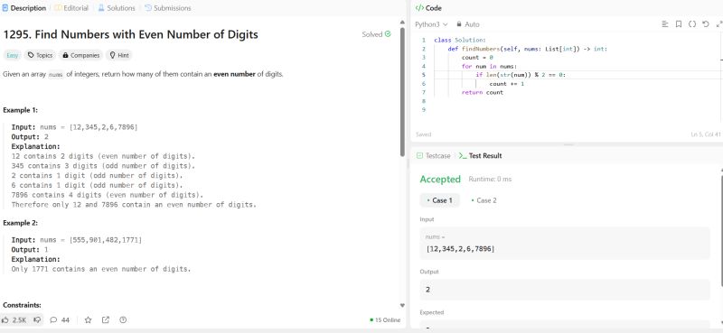Viewport: 723px width, 333px height.
Task: Expand editor to fullscreen
Action: 718,24
